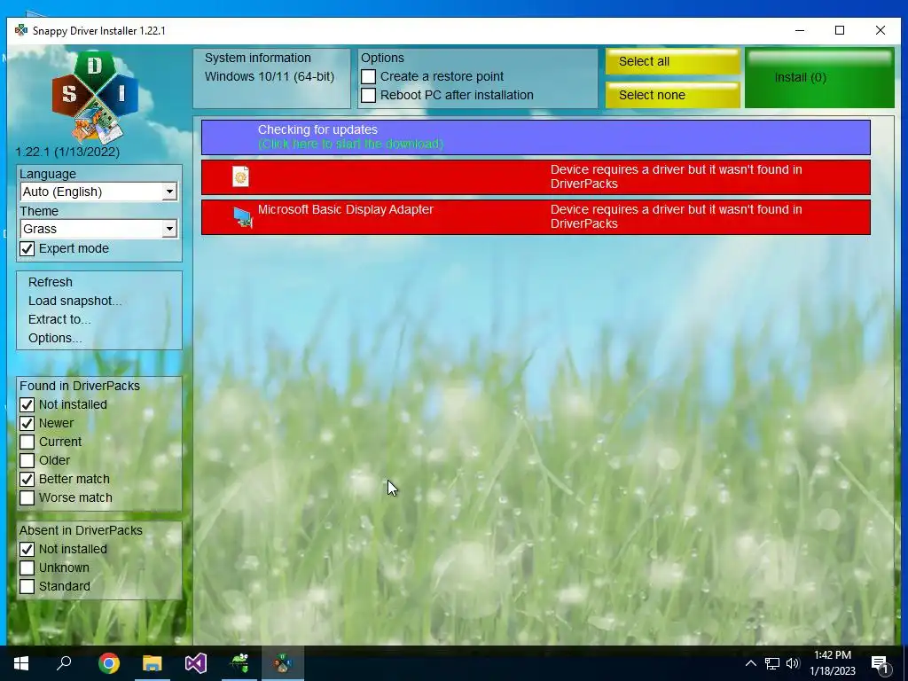Enable Create a restore point
Image resolution: width=908 pixels, height=681 pixels.
pyautogui.click(x=368, y=76)
